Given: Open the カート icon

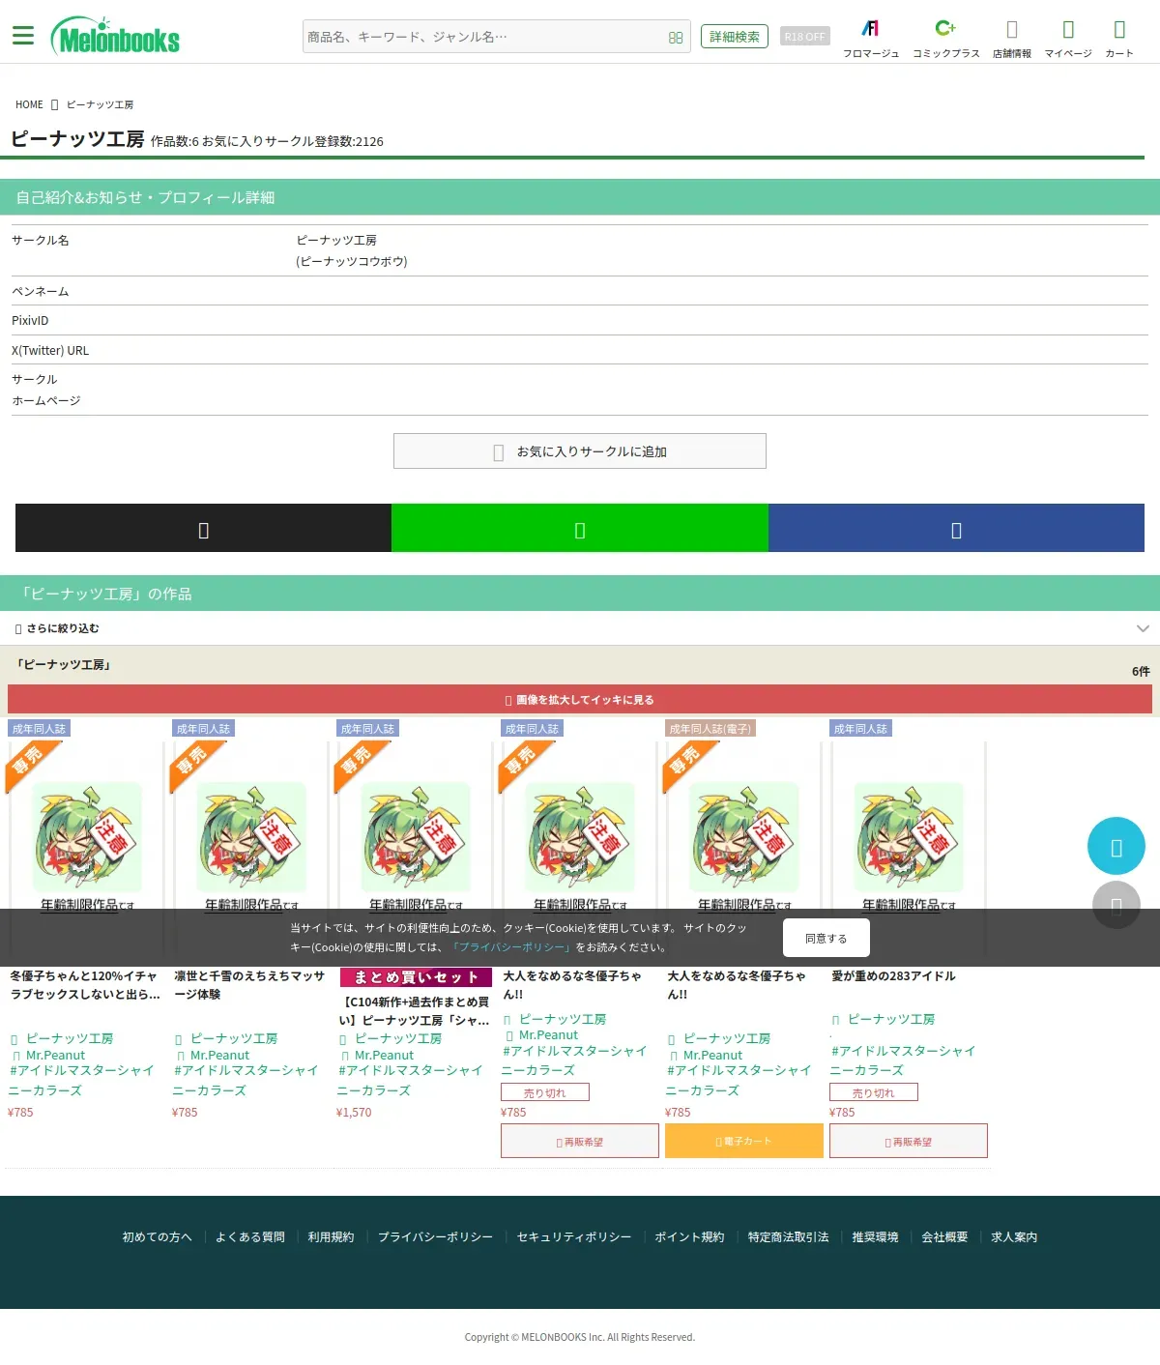Looking at the screenshot, I should (1119, 39).
